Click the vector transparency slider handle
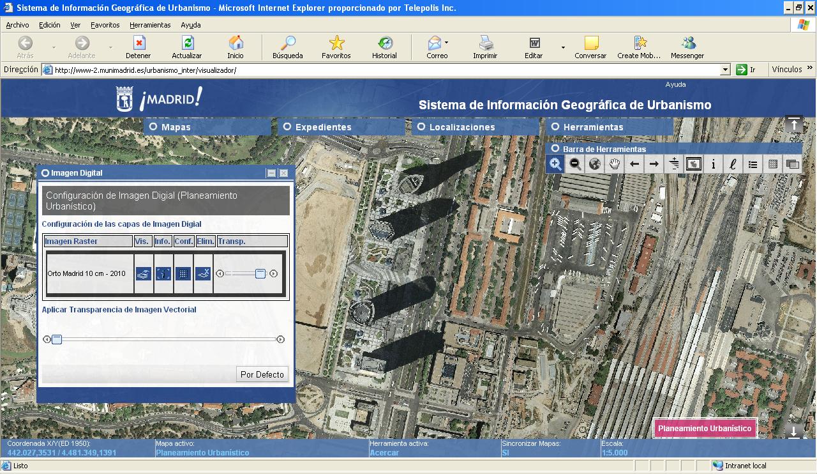Viewport: 817px width, 474px height. point(57,339)
